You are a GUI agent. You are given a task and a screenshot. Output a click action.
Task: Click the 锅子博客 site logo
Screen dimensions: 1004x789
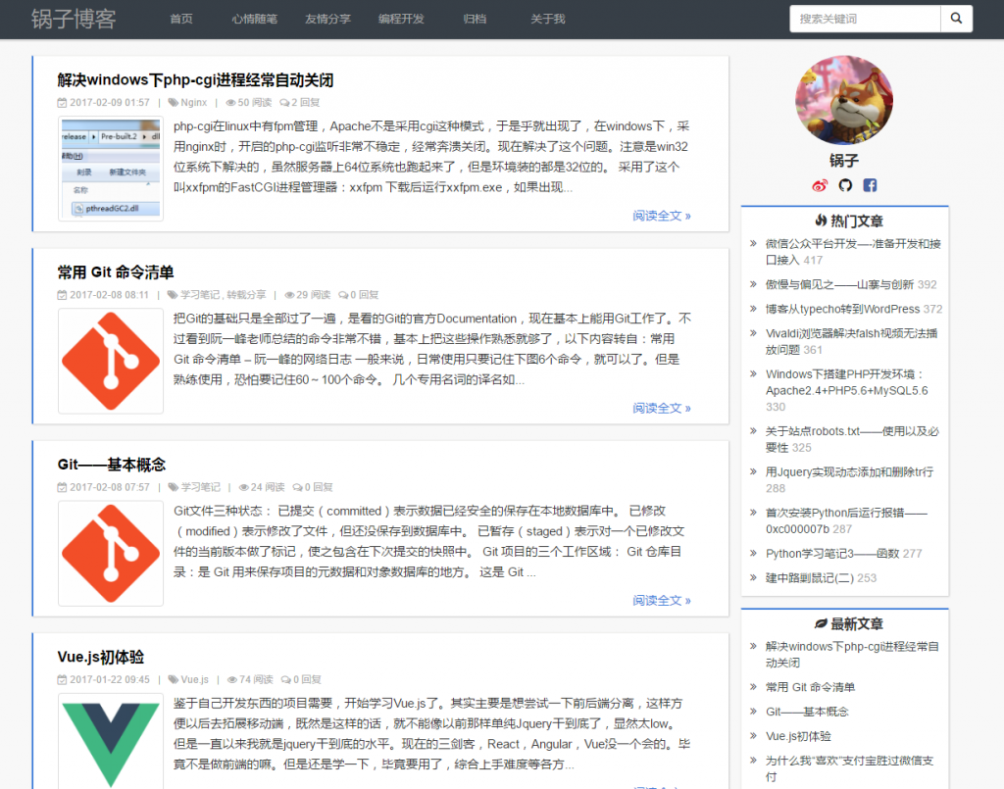(x=74, y=20)
